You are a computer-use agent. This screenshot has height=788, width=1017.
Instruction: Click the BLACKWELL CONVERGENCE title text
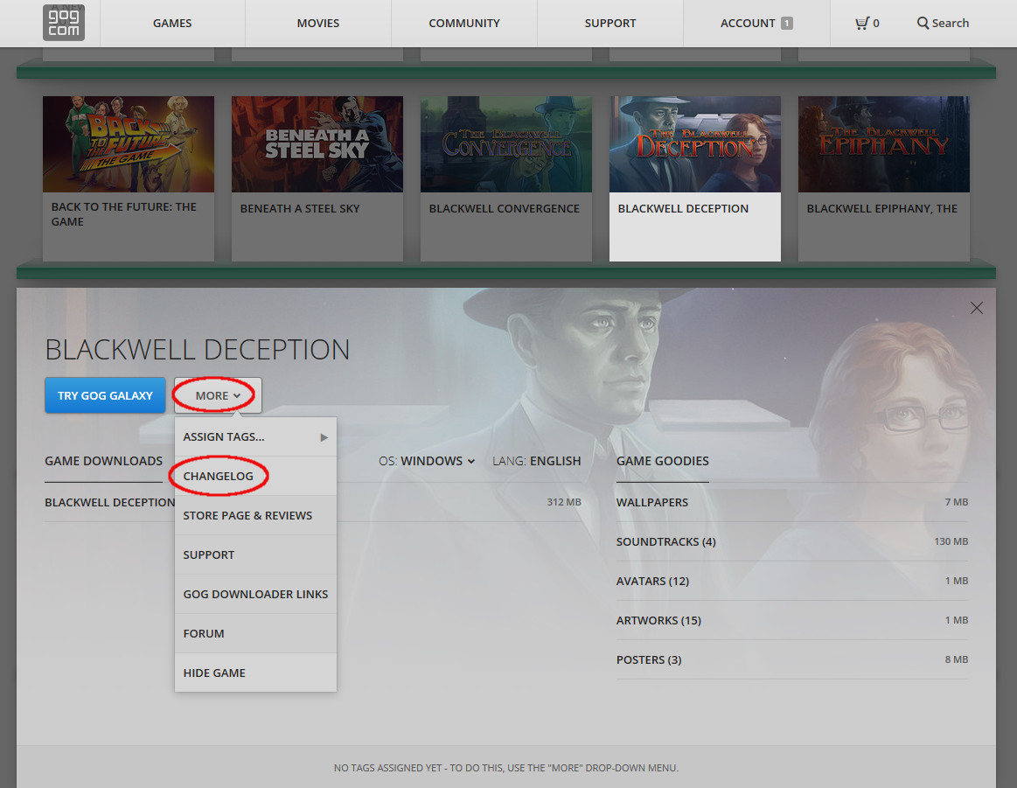(x=504, y=209)
